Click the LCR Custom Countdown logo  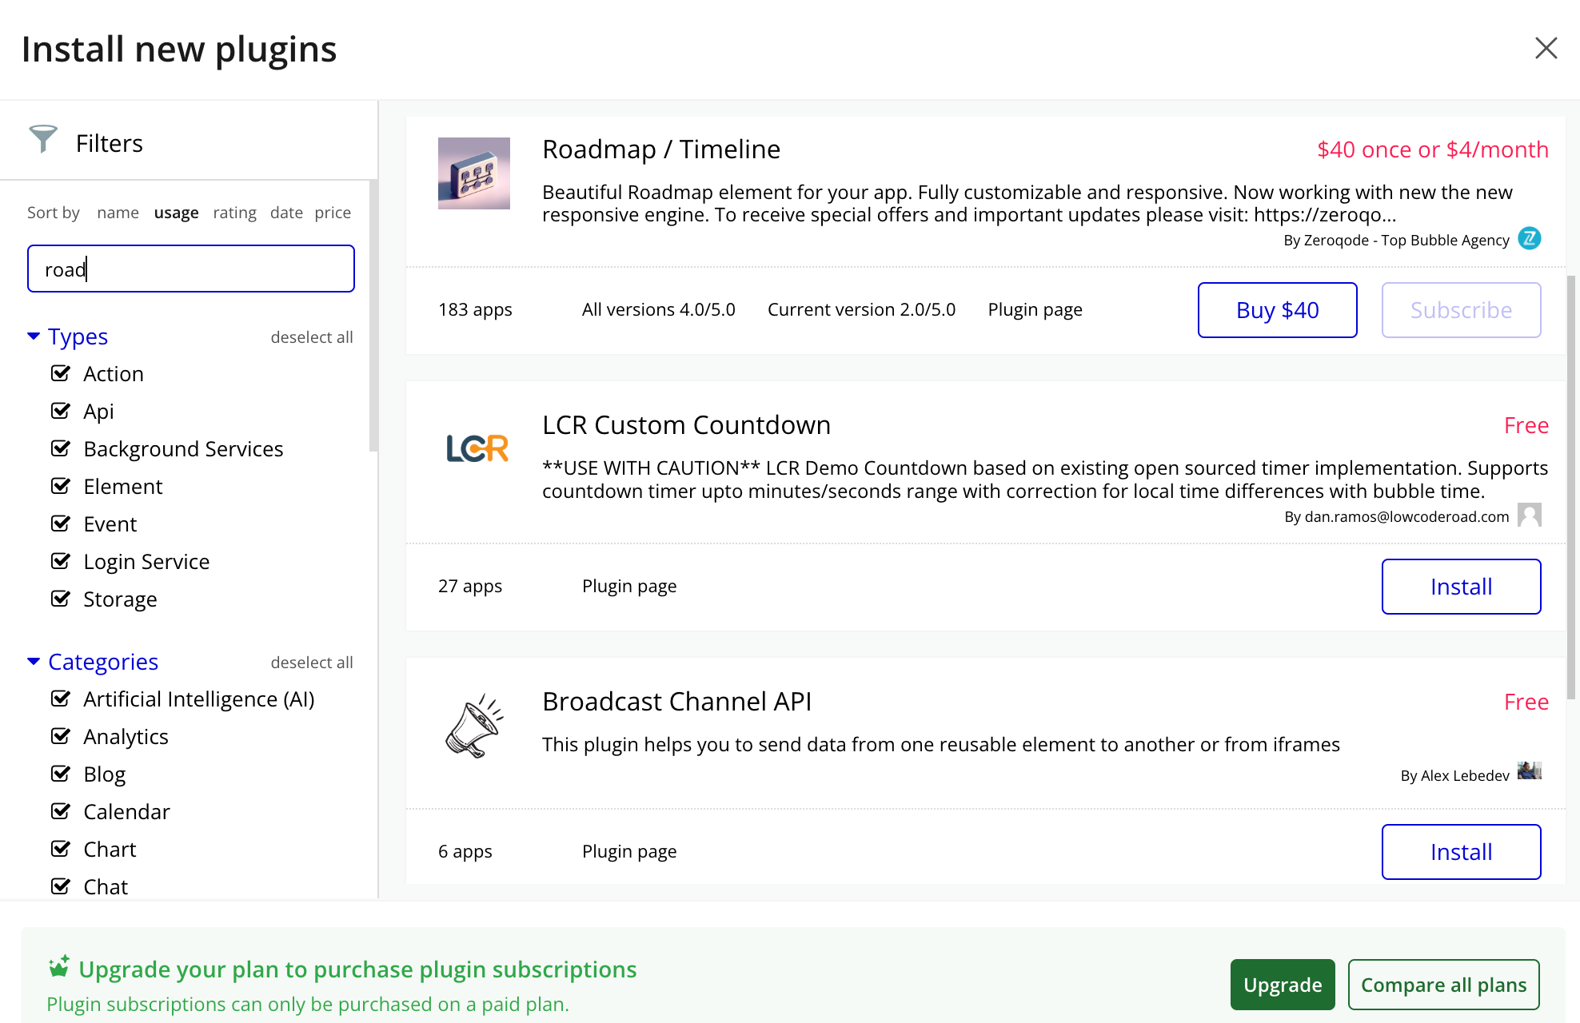477,448
